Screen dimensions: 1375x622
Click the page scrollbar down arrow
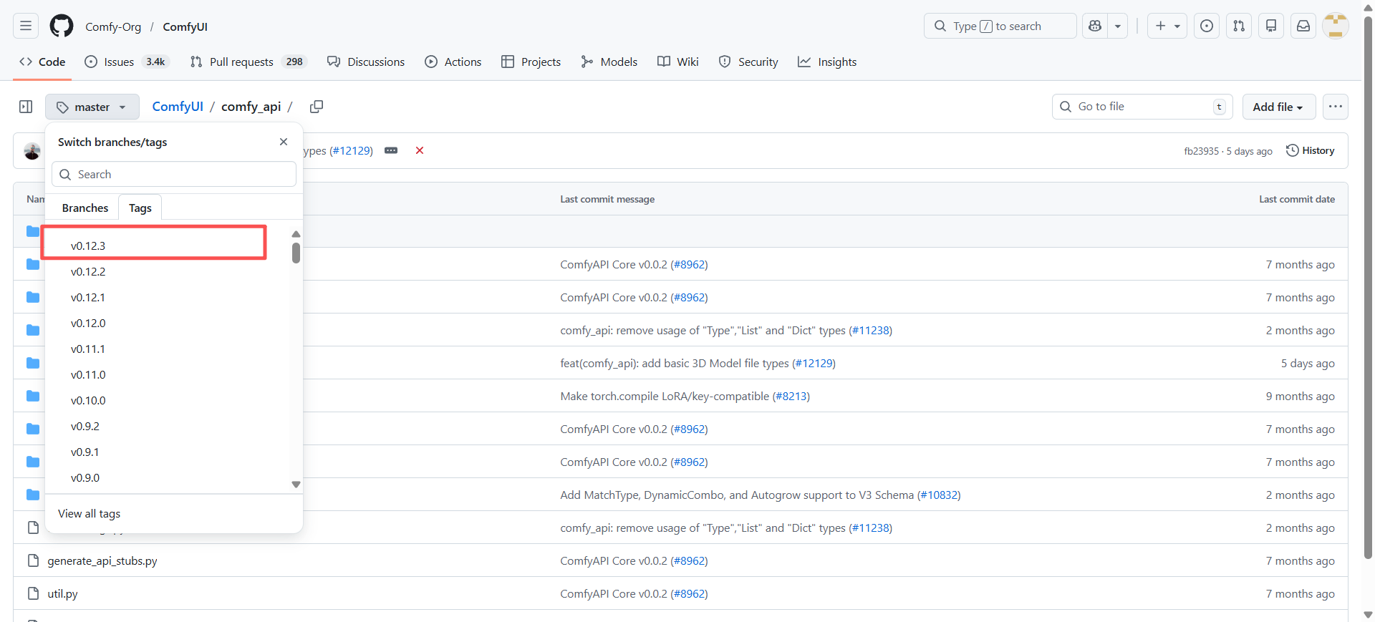tap(1368, 614)
